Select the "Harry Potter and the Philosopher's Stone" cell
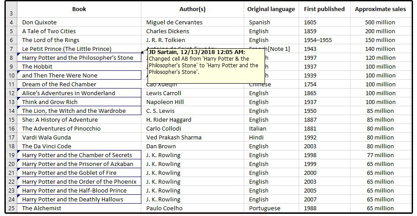The image size is (417, 216). (78, 58)
